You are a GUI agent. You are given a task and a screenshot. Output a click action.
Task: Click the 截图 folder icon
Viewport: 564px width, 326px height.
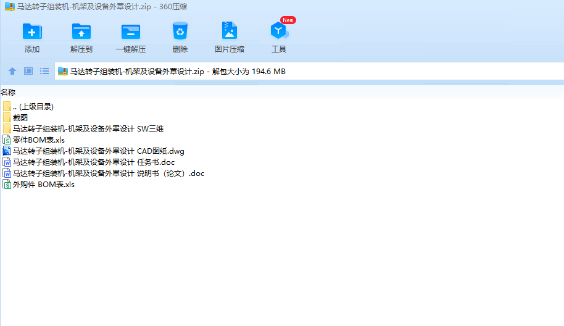(7, 118)
